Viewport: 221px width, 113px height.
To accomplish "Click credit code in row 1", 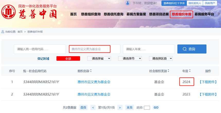I will click(x=41, y=82).
